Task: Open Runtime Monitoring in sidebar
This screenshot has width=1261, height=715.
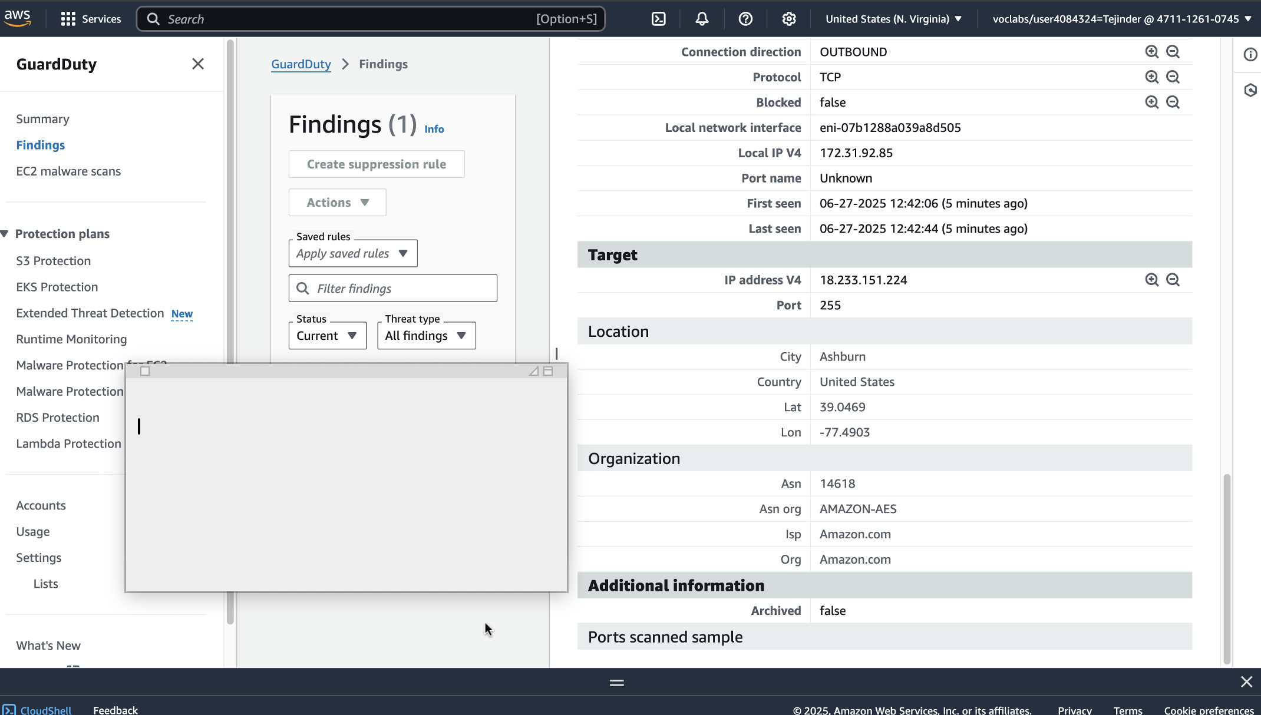Action: [x=71, y=339]
